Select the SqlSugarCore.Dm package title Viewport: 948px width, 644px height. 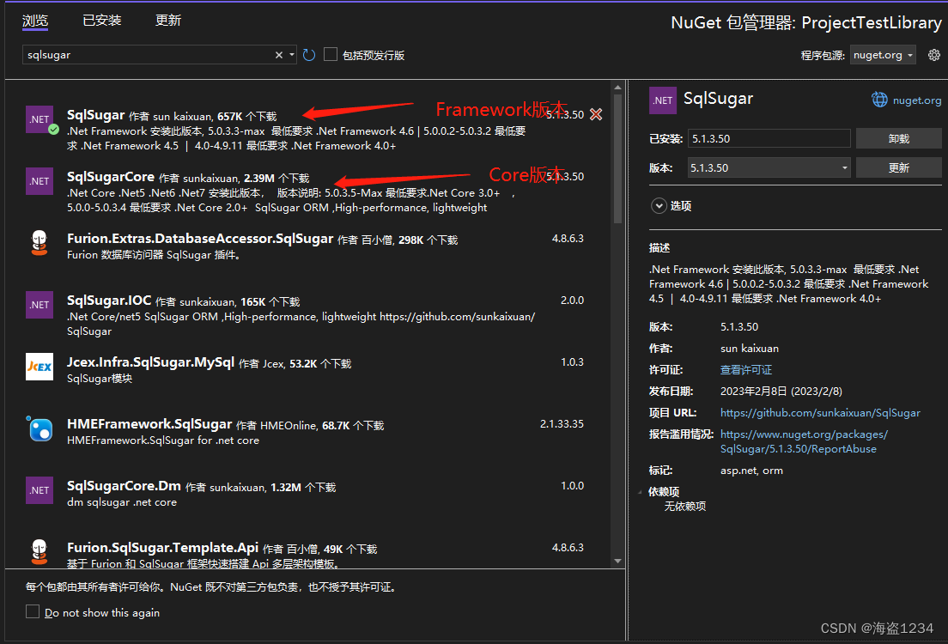click(x=124, y=485)
